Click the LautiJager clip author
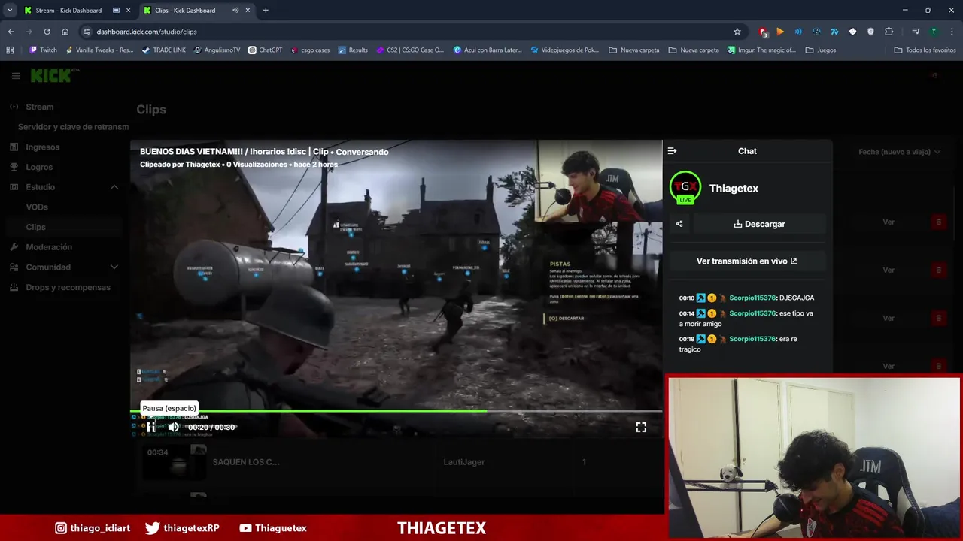 coord(464,462)
